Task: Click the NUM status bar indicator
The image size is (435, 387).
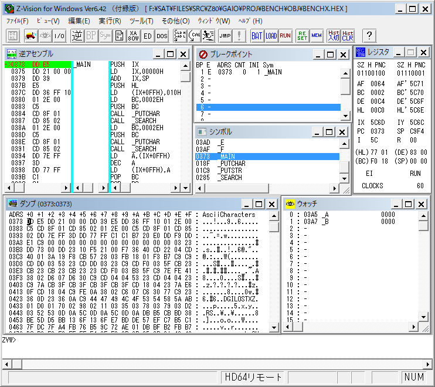Action: pyautogui.click(x=414, y=377)
